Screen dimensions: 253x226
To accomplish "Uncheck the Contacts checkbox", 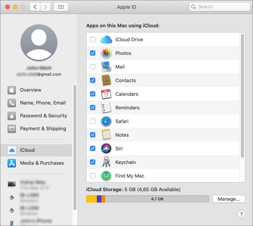I will pyautogui.click(x=93, y=80).
